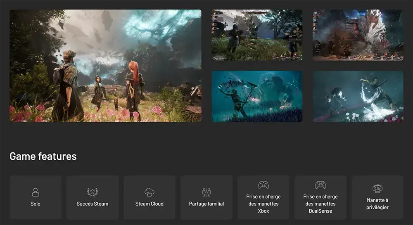413x225 pixels.
Task: Click the Partage familial family icon
Action: click(206, 192)
